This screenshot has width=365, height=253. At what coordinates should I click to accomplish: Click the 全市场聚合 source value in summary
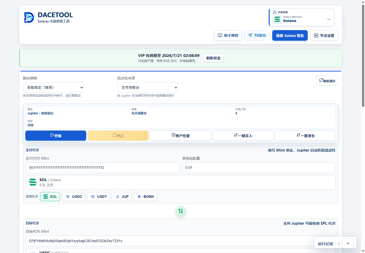click(x=139, y=113)
